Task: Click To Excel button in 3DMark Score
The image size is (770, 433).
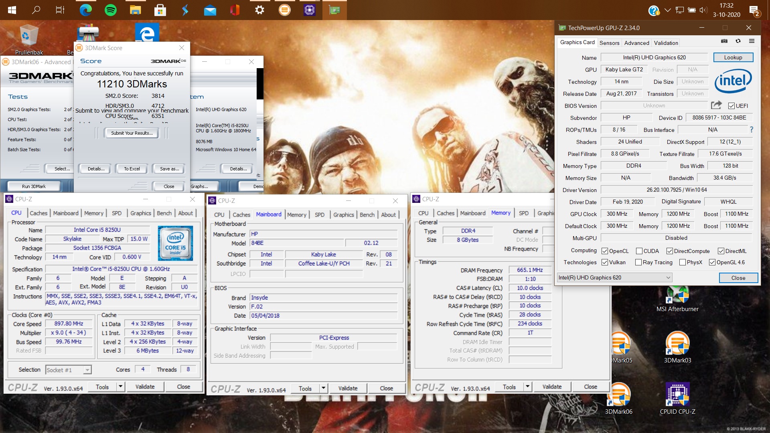Action: coord(132,169)
